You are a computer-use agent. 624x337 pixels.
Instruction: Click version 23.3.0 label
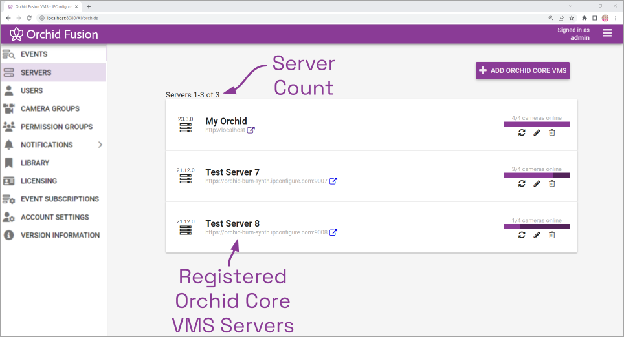pyautogui.click(x=185, y=119)
